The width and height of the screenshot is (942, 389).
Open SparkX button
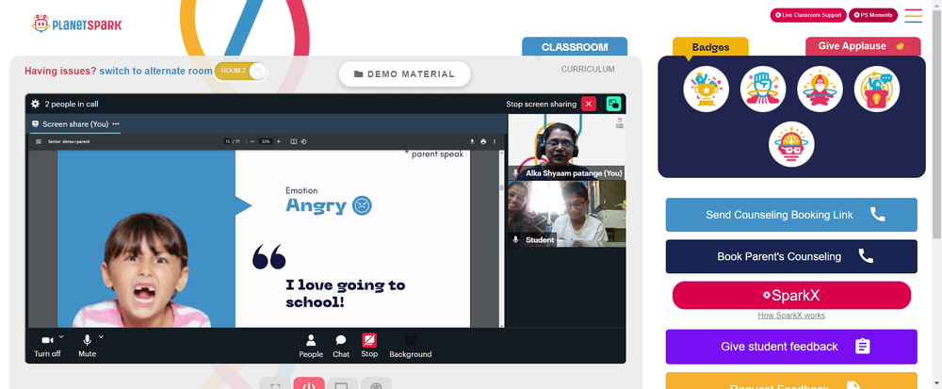coord(791,296)
